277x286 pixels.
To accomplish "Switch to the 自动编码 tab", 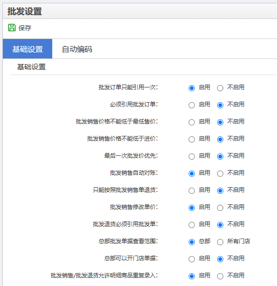I will (77, 49).
